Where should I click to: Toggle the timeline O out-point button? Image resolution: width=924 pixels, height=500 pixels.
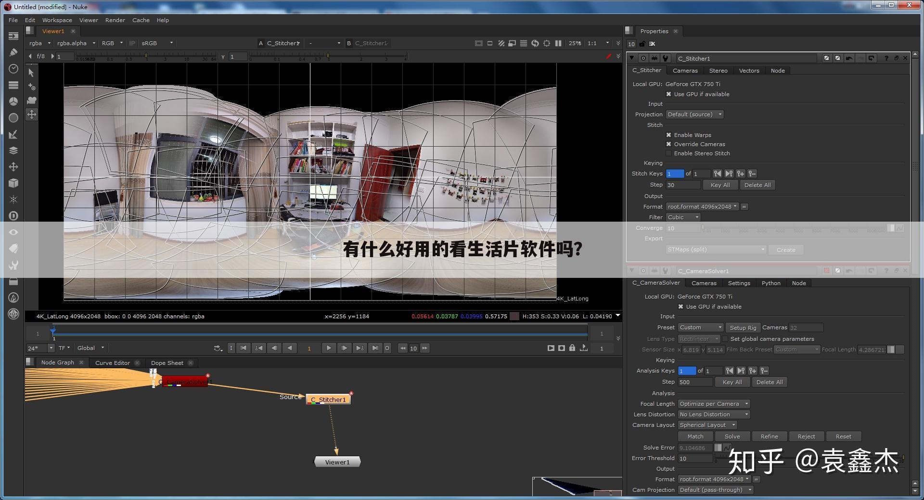tap(387, 348)
